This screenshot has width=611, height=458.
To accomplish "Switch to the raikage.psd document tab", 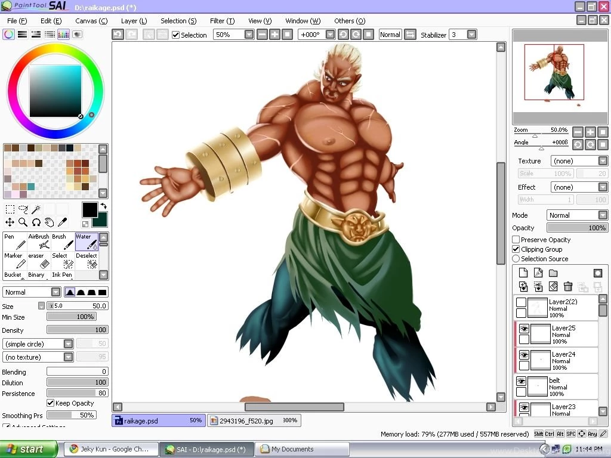I will coord(158,420).
